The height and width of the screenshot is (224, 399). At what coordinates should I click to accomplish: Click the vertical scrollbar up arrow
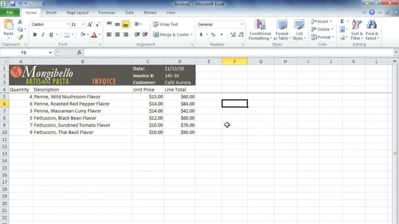(395, 61)
